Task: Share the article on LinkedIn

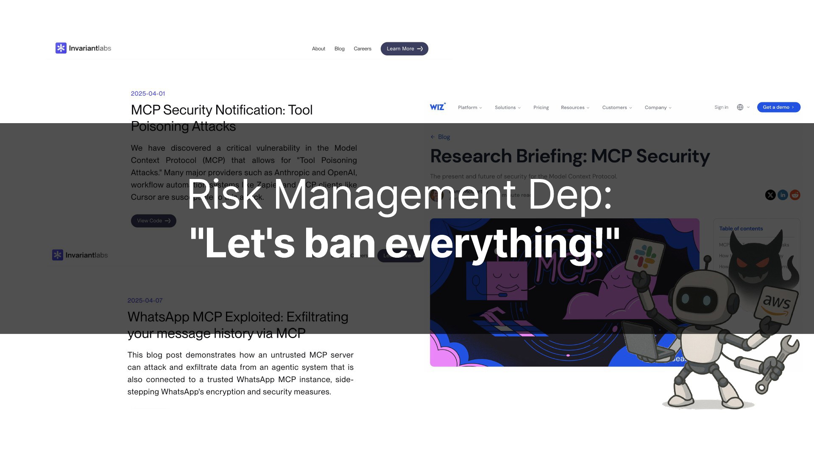Action: click(783, 195)
